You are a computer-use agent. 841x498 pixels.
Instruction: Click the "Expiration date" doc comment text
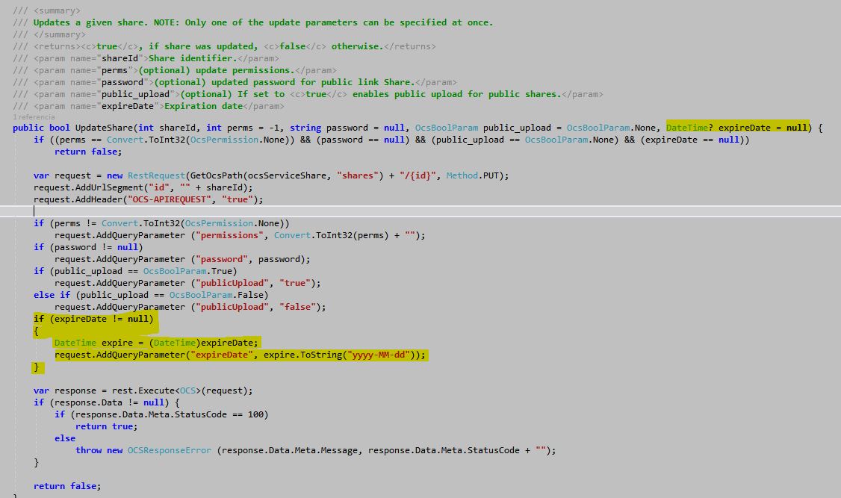[203, 106]
